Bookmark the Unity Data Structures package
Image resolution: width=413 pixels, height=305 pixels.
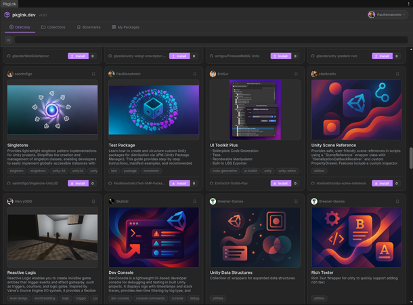pos(296,201)
